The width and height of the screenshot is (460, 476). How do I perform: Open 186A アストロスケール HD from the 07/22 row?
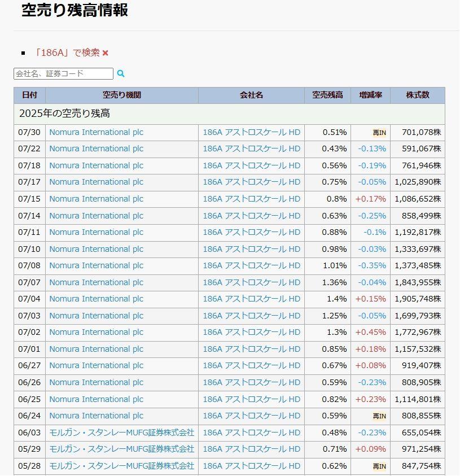tap(252, 149)
